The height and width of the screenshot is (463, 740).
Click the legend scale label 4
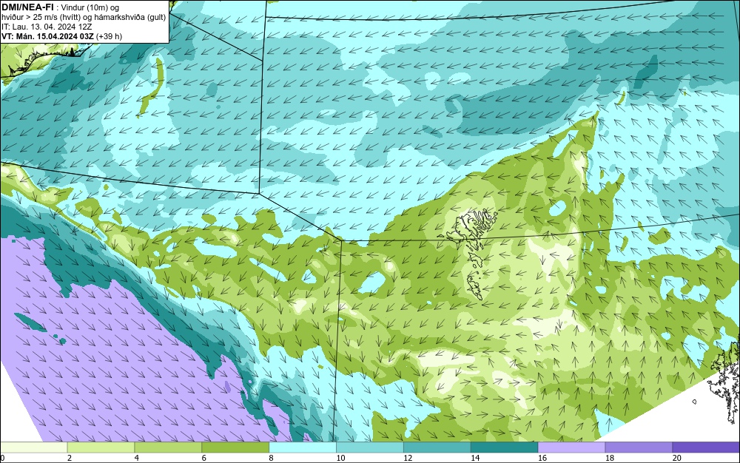tap(136, 458)
